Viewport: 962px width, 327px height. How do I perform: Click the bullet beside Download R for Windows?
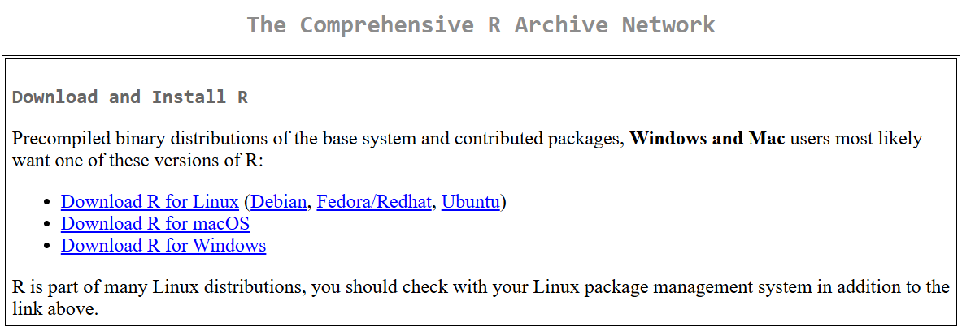click(x=47, y=246)
